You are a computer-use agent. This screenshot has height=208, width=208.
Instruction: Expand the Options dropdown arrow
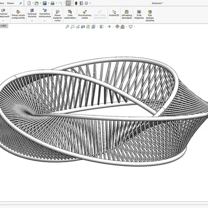tap(90, 3)
